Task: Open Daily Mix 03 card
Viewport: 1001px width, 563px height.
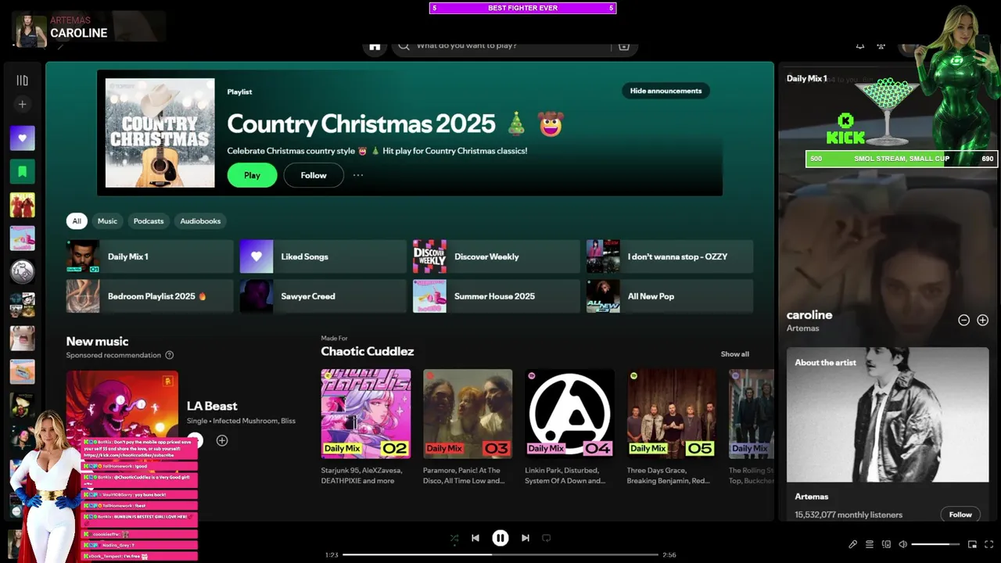Action: [468, 427]
